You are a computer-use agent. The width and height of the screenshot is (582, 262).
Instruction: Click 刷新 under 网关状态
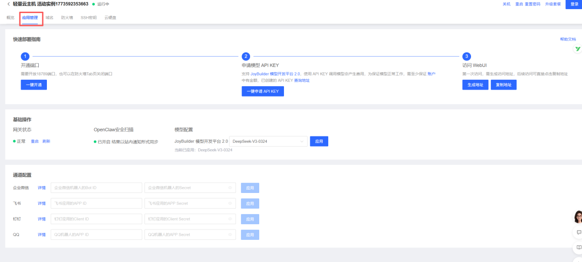coord(46,141)
